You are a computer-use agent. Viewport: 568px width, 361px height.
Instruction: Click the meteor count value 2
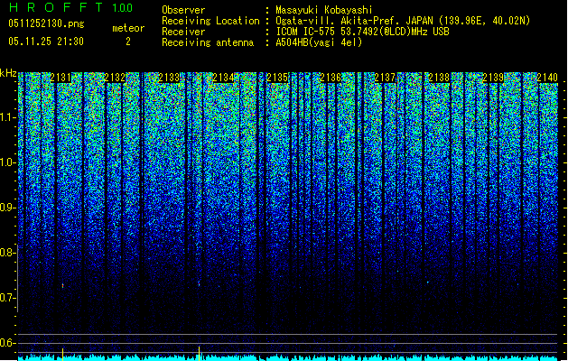point(128,42)
